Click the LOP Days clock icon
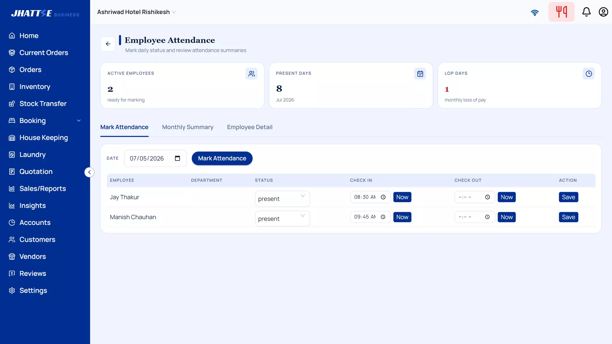 (589, 74)
